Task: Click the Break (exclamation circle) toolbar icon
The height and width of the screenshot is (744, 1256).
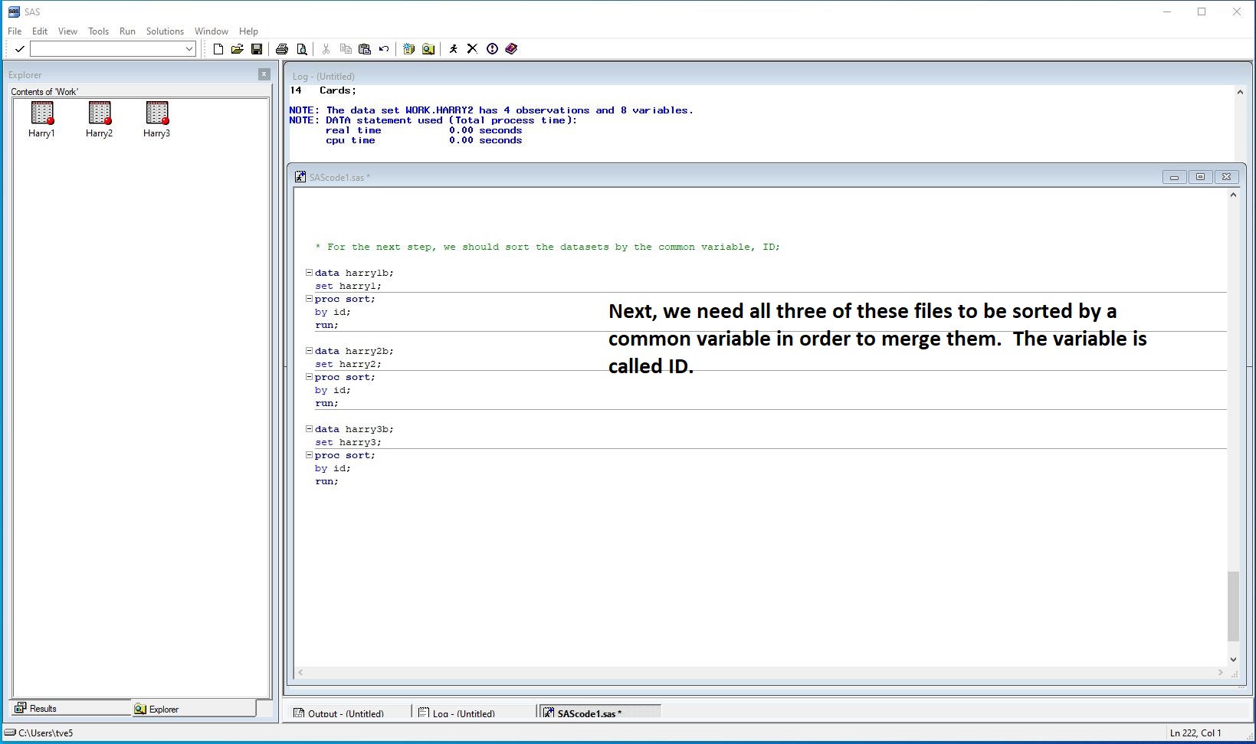Action: (x=492, y=49)
